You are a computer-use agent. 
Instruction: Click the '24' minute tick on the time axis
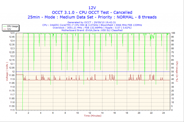pos(164,113)
